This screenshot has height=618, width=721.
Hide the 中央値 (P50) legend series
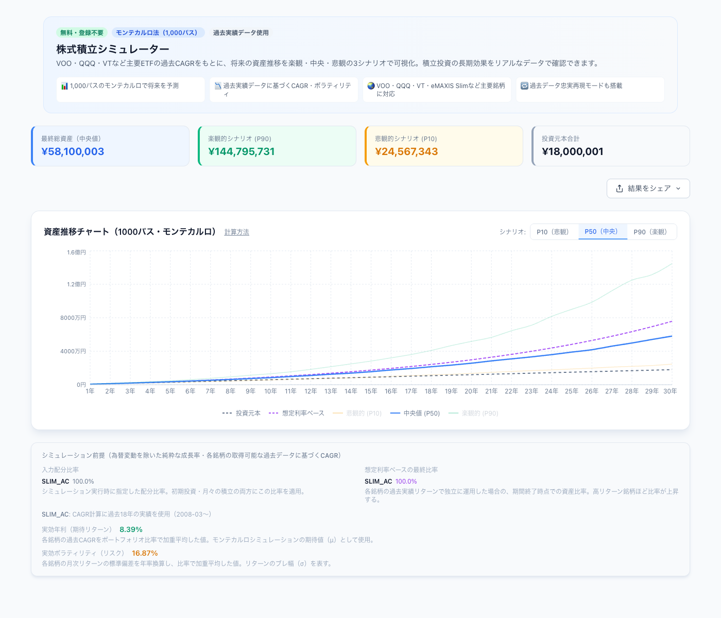pyautogui.click(x=415, y=413)
